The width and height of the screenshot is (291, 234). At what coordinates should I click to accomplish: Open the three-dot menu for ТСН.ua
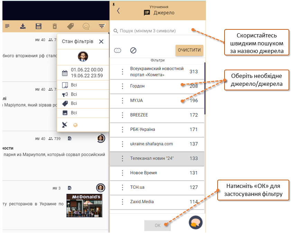(122, 187)
